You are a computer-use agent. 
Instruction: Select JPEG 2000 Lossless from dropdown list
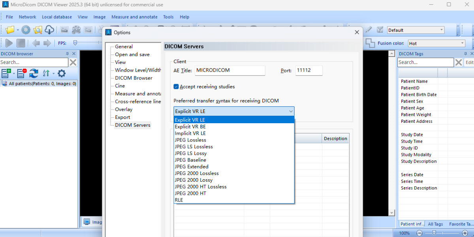[197, 173]
